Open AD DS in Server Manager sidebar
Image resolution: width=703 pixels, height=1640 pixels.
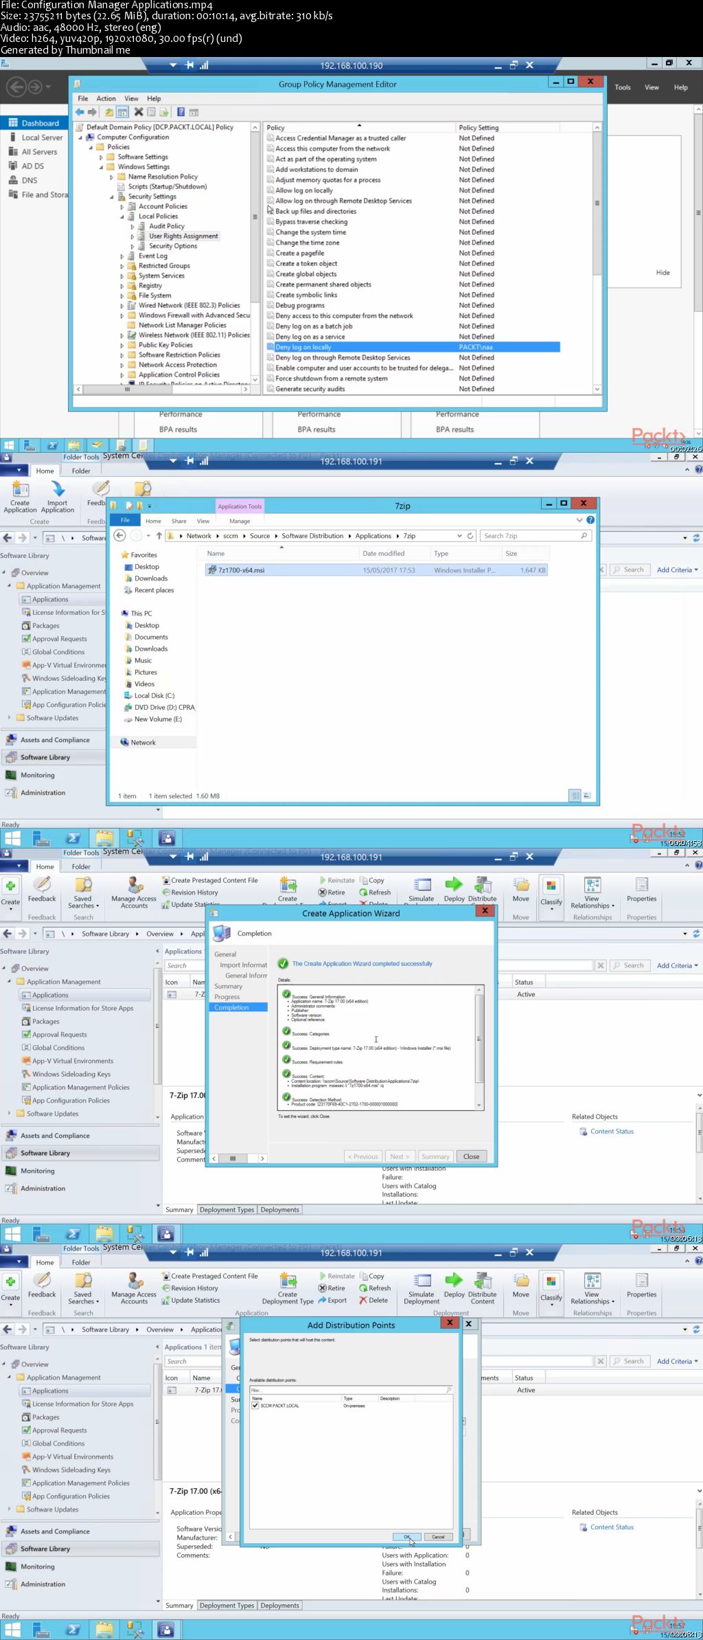point(32,166)
